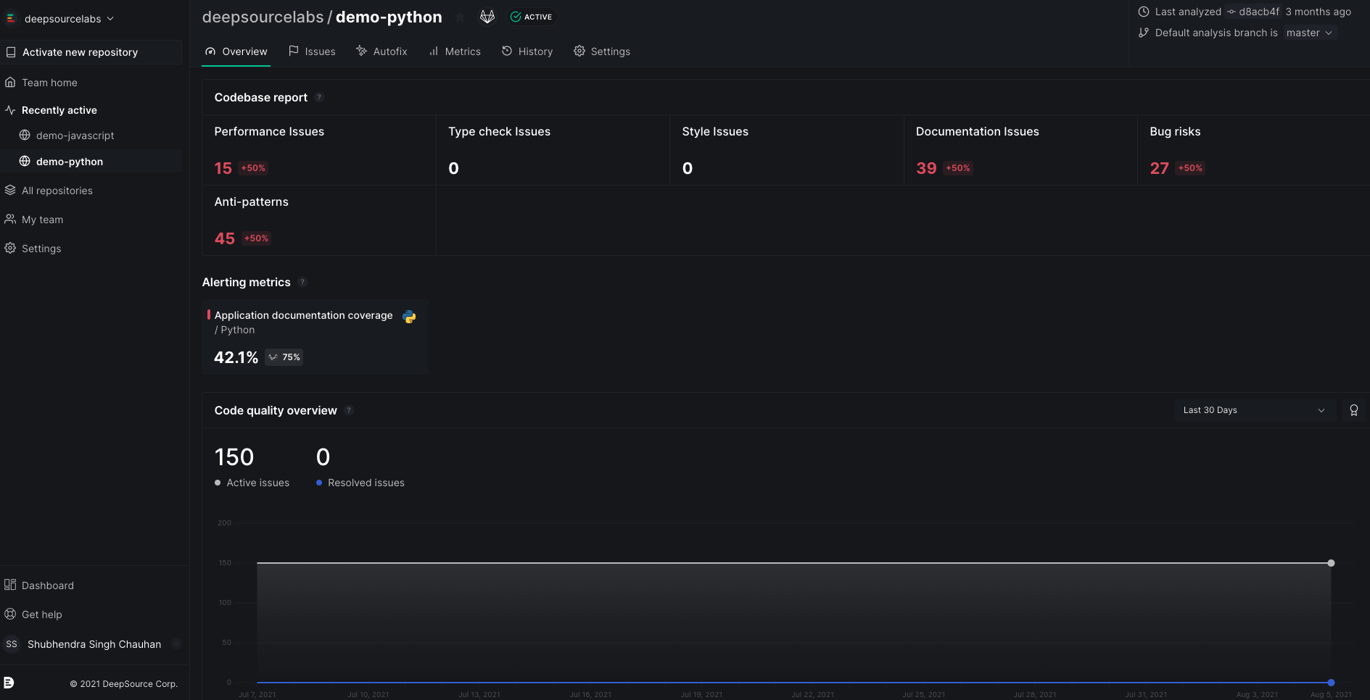Open the Codebase report help tooltip
The height and width of the screenshot is (700, 1370).
tap(319, 97)
